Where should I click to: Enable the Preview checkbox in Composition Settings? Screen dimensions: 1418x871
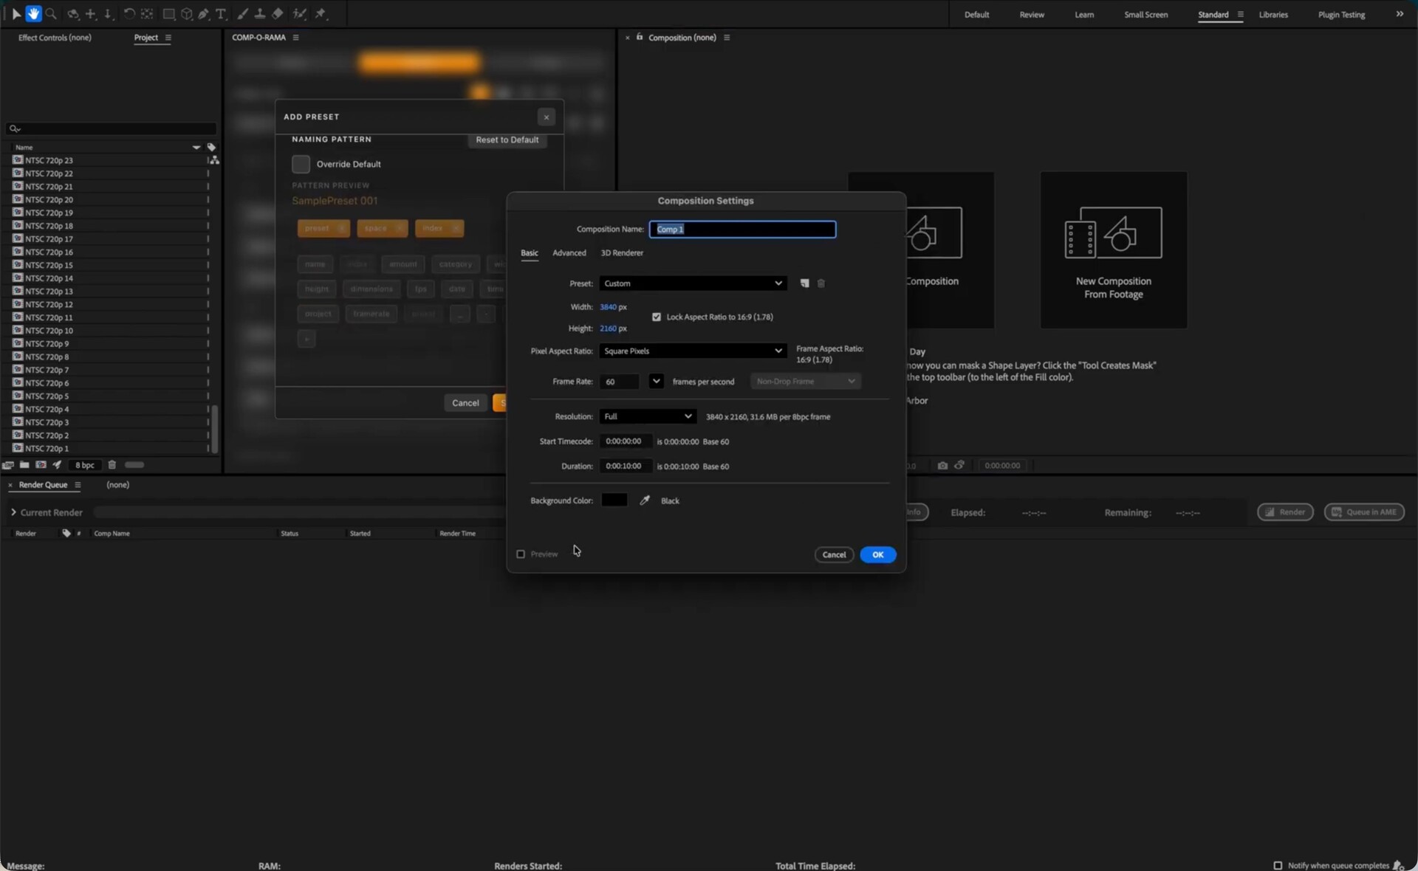521,554
